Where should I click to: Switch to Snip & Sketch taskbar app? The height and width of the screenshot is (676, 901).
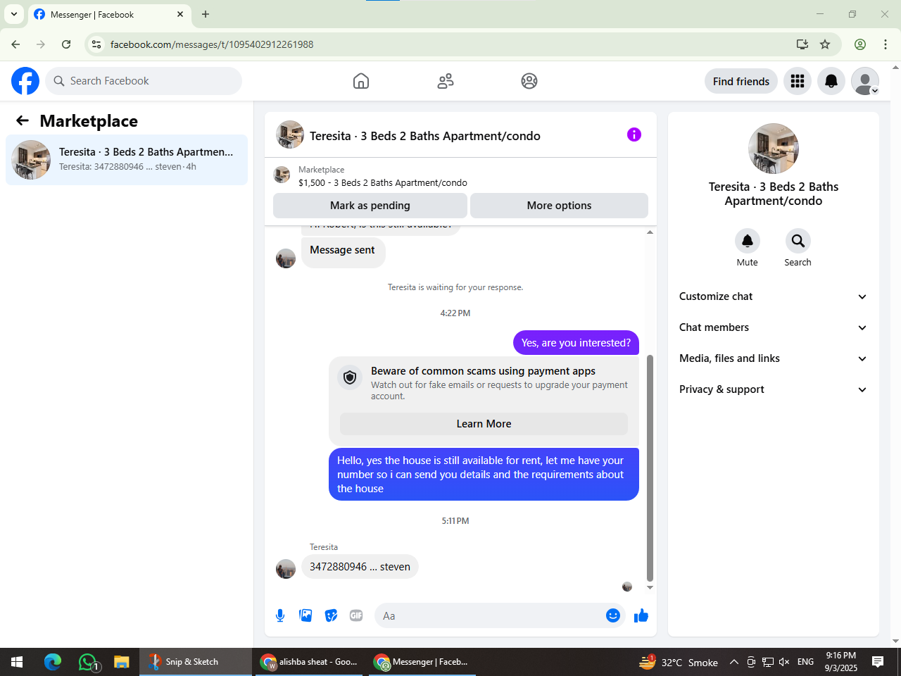[195, 662]
